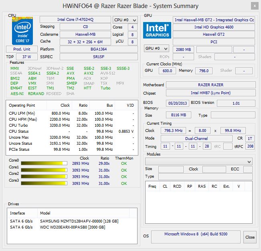The image size is (261, 251).
Task: Click the VID column header
Action: 126,105
